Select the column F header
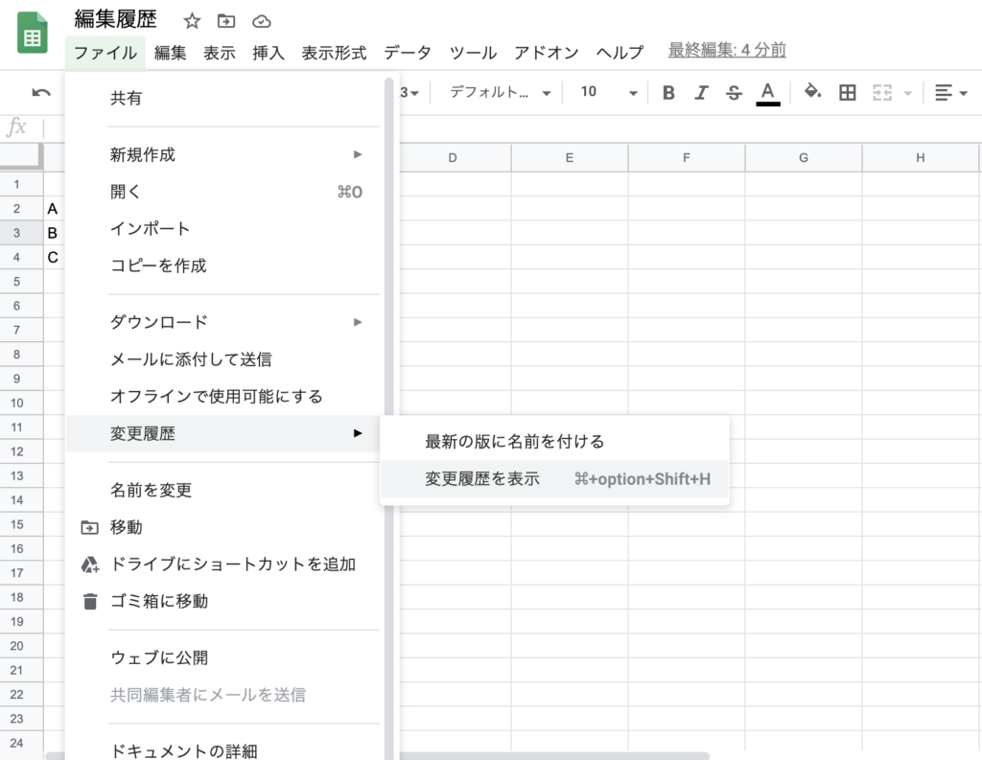 (x=686, y=158)
